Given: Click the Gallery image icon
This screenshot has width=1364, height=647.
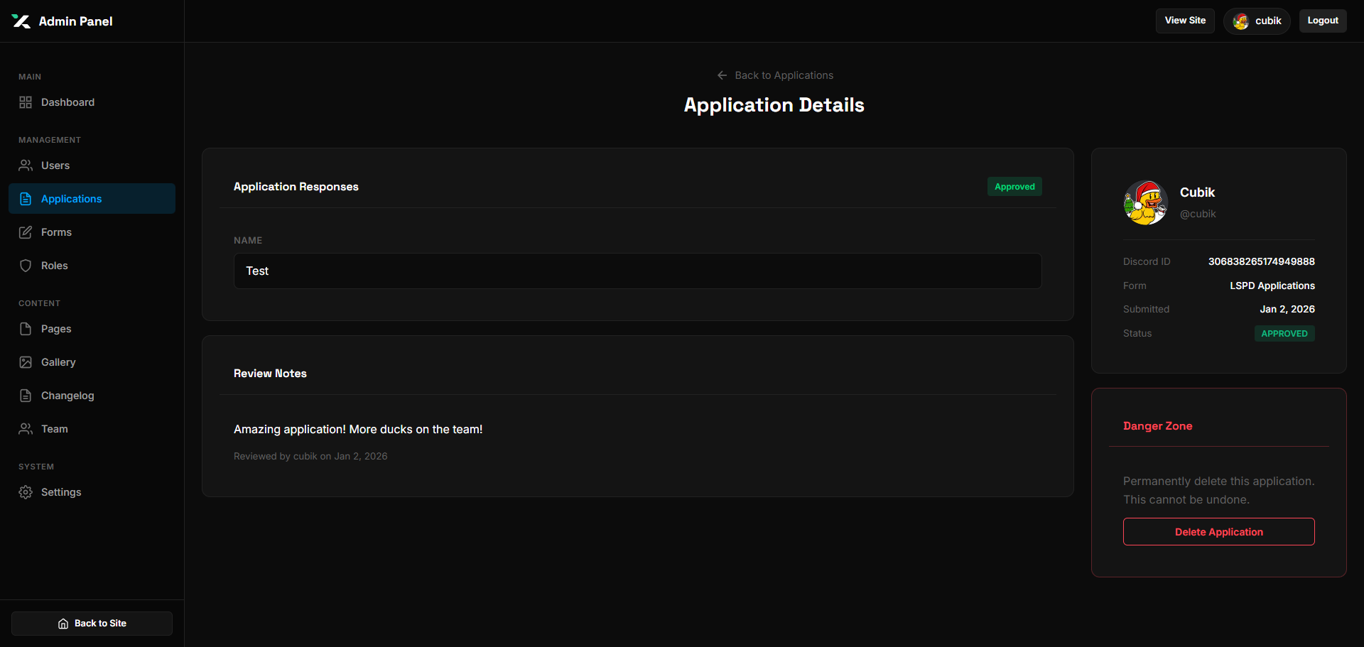Looking at the screenshot, I should pyautogui.click(x=26, y=362).
